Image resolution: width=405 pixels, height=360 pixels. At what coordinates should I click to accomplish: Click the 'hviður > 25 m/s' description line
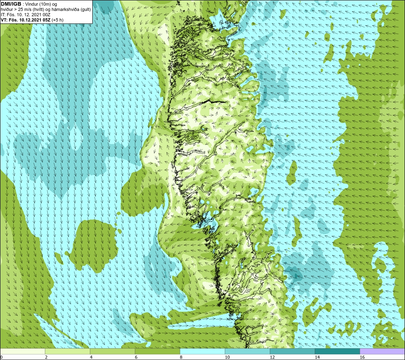[x=46, y=10]
